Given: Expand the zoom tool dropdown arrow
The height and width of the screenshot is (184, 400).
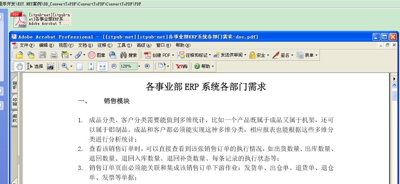Looking at the screenshot, I should click(x=71, y=66).
